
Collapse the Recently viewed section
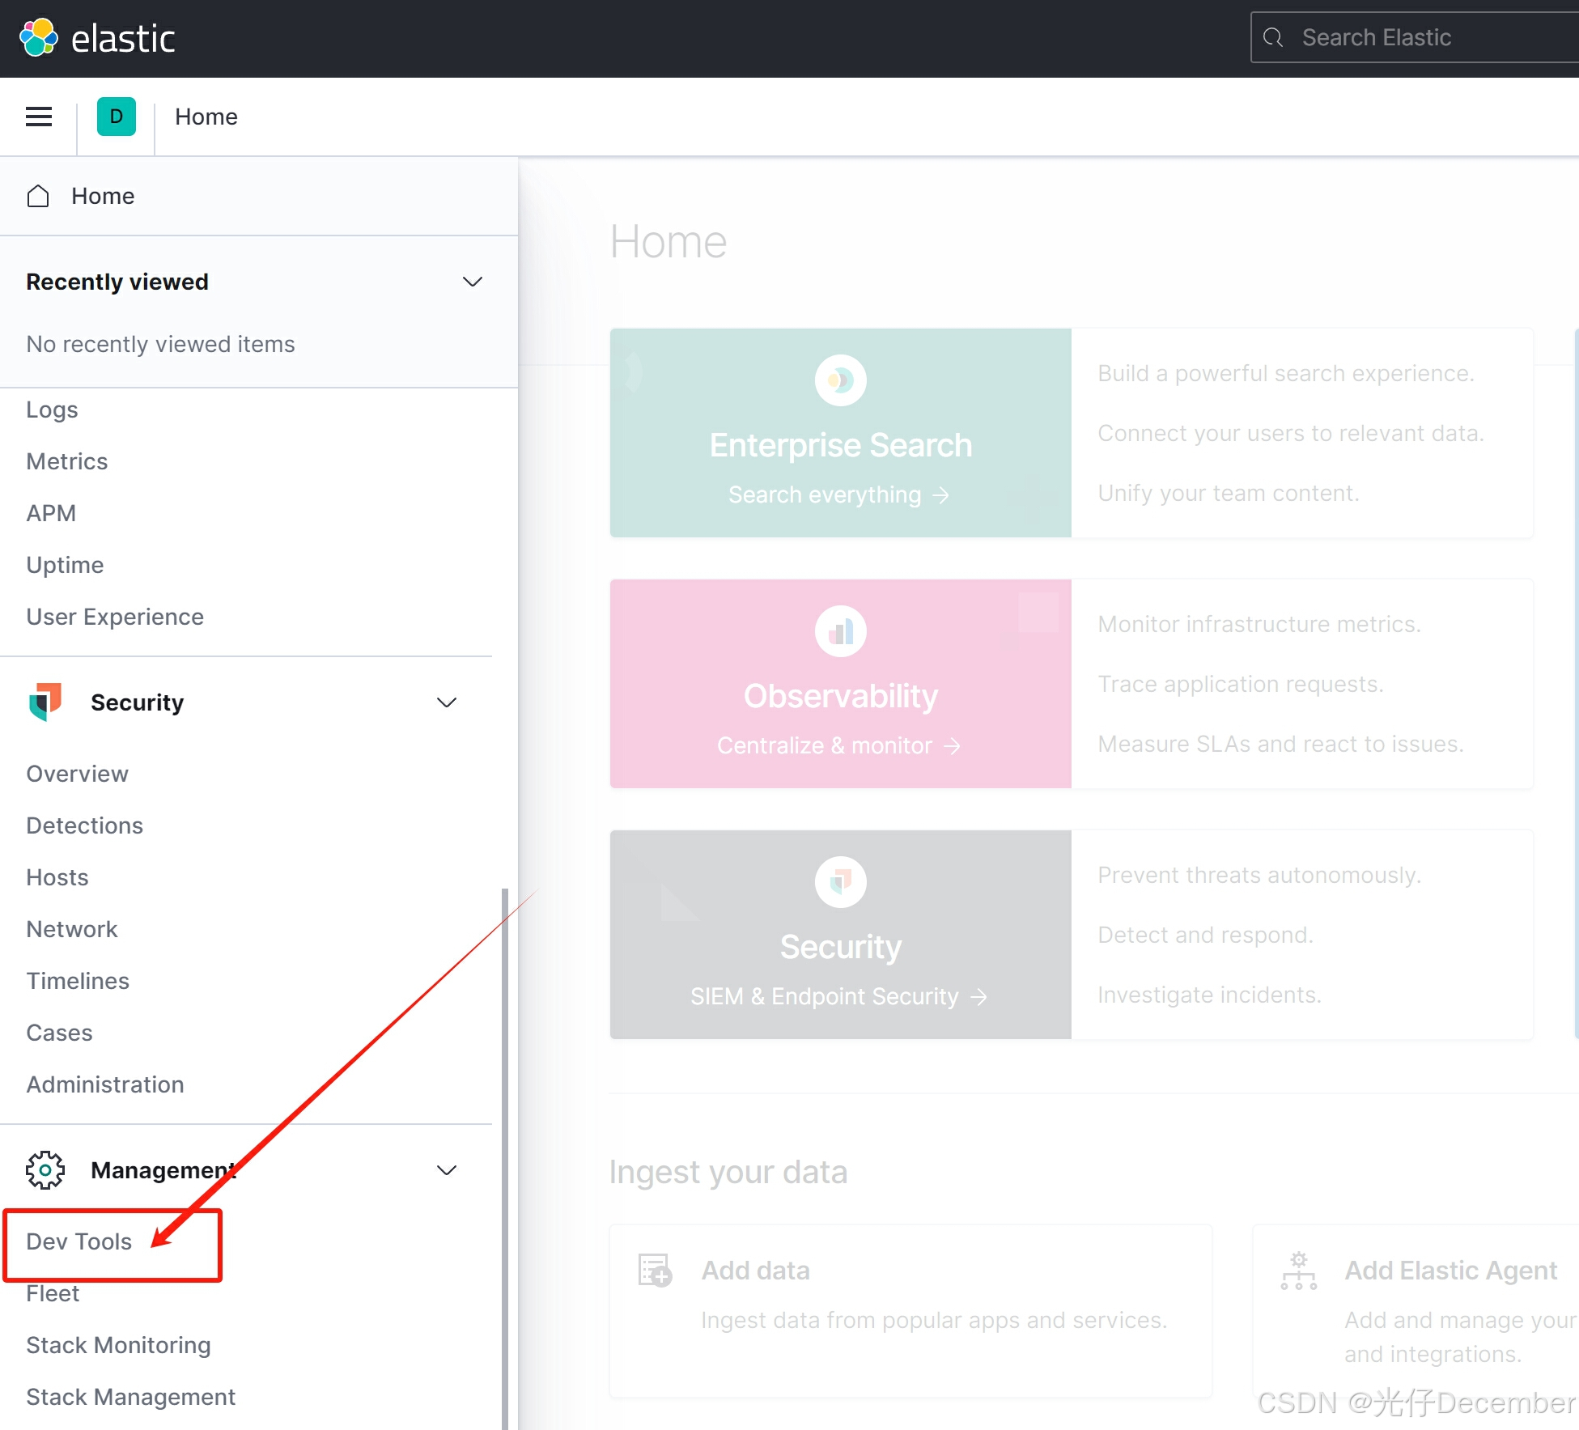[x=472, y=282]
